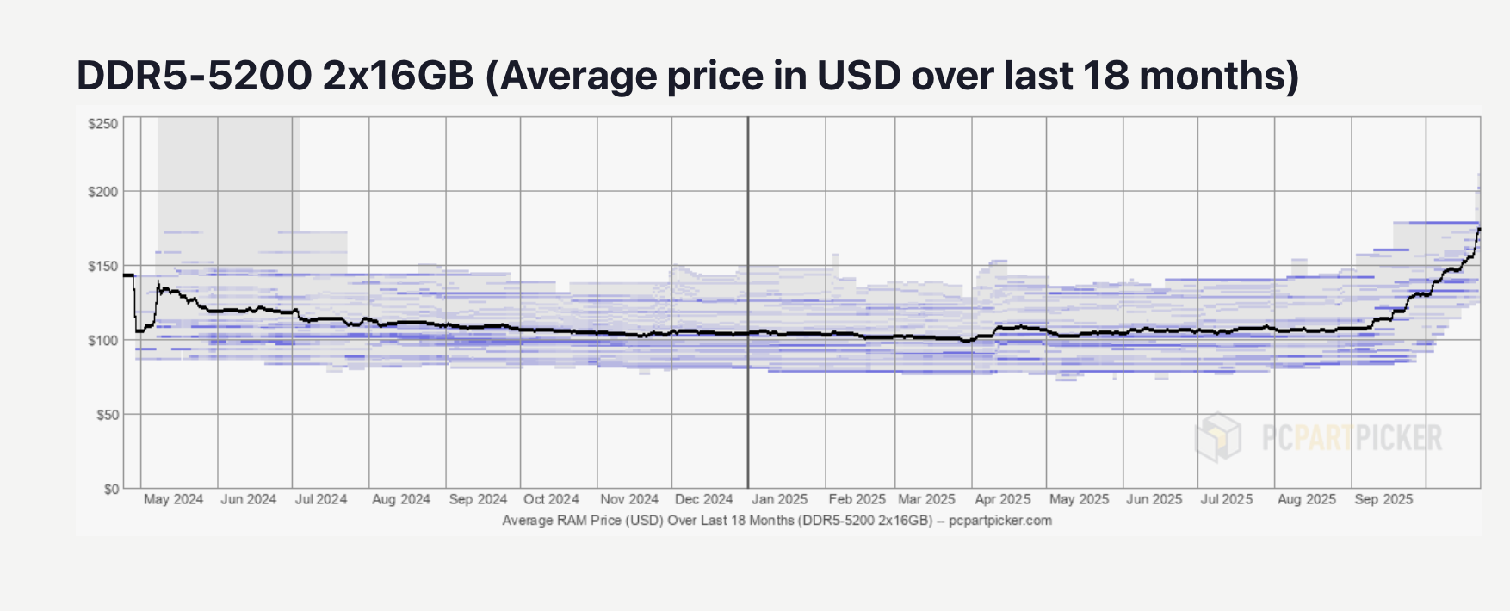This screenshot has width=1510, height=611.
Task: Click the Sep 2024 axis label
Action: coord(478,499)
